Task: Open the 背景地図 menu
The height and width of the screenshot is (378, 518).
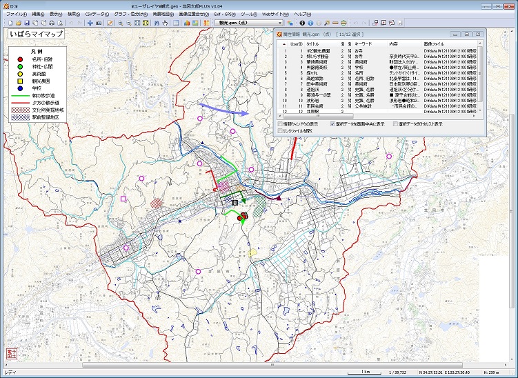Action: click(x=163, y=14)
